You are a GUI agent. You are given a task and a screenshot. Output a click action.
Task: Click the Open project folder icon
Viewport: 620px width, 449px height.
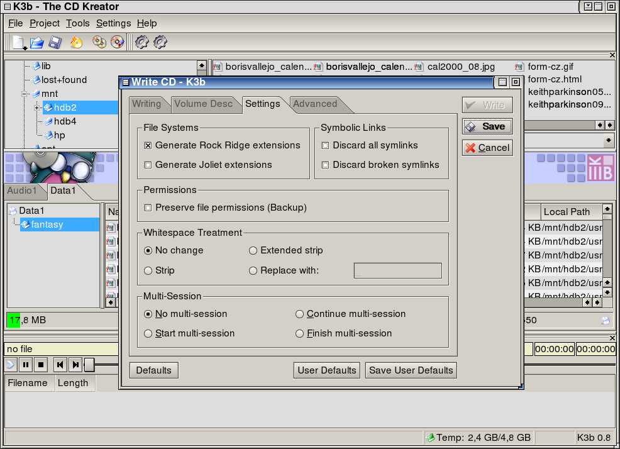[x=37, y=42]
